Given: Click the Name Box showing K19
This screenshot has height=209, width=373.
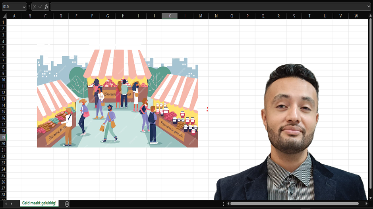Looking at the screenshot, I should point(11,7).
